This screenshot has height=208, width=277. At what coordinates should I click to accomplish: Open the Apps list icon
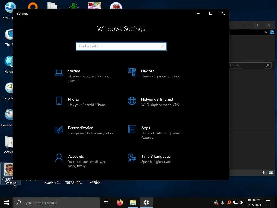pos(132,129)
